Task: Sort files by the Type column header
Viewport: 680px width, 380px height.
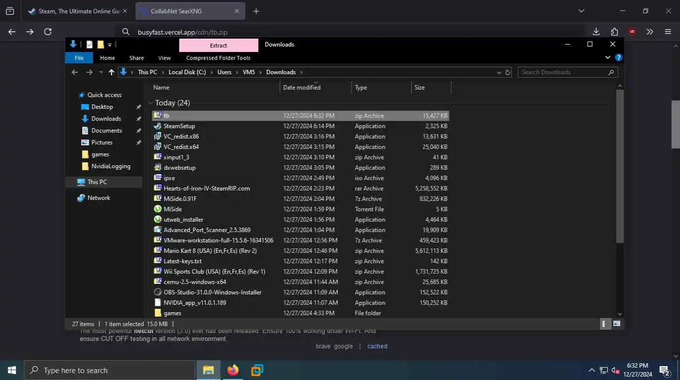Action: coord(361,88)
